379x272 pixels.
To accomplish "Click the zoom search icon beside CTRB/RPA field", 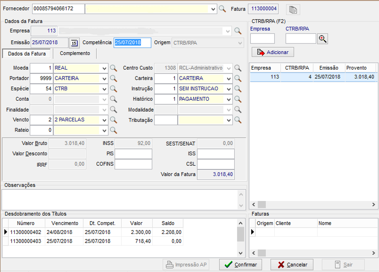I will point(323,38).
